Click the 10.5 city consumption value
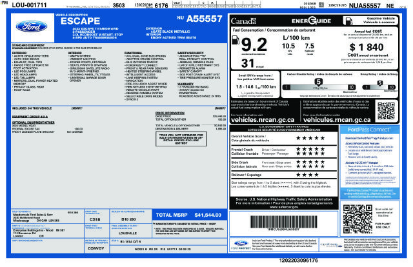This screenshot has height=267, width=413. point(288,46)
